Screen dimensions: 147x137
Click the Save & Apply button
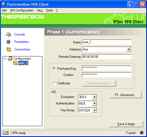point(126,124)
